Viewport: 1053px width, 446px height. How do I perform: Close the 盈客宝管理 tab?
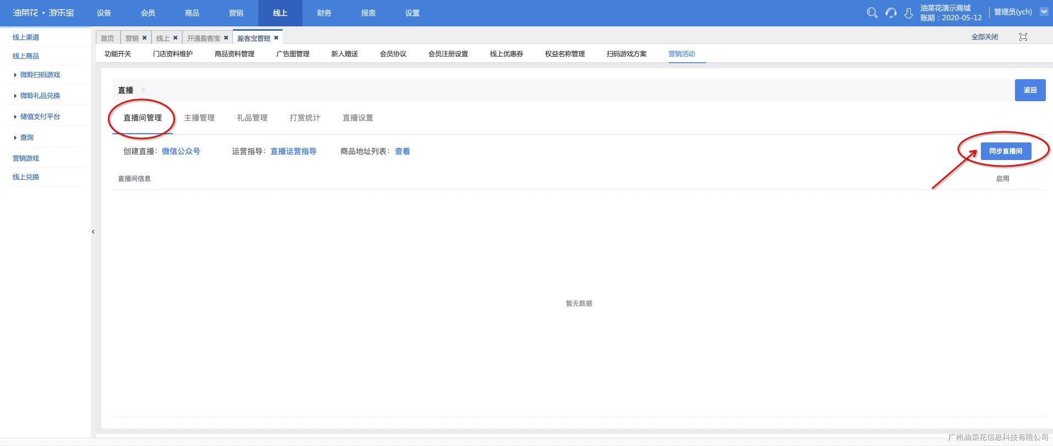tap(276, 38)
